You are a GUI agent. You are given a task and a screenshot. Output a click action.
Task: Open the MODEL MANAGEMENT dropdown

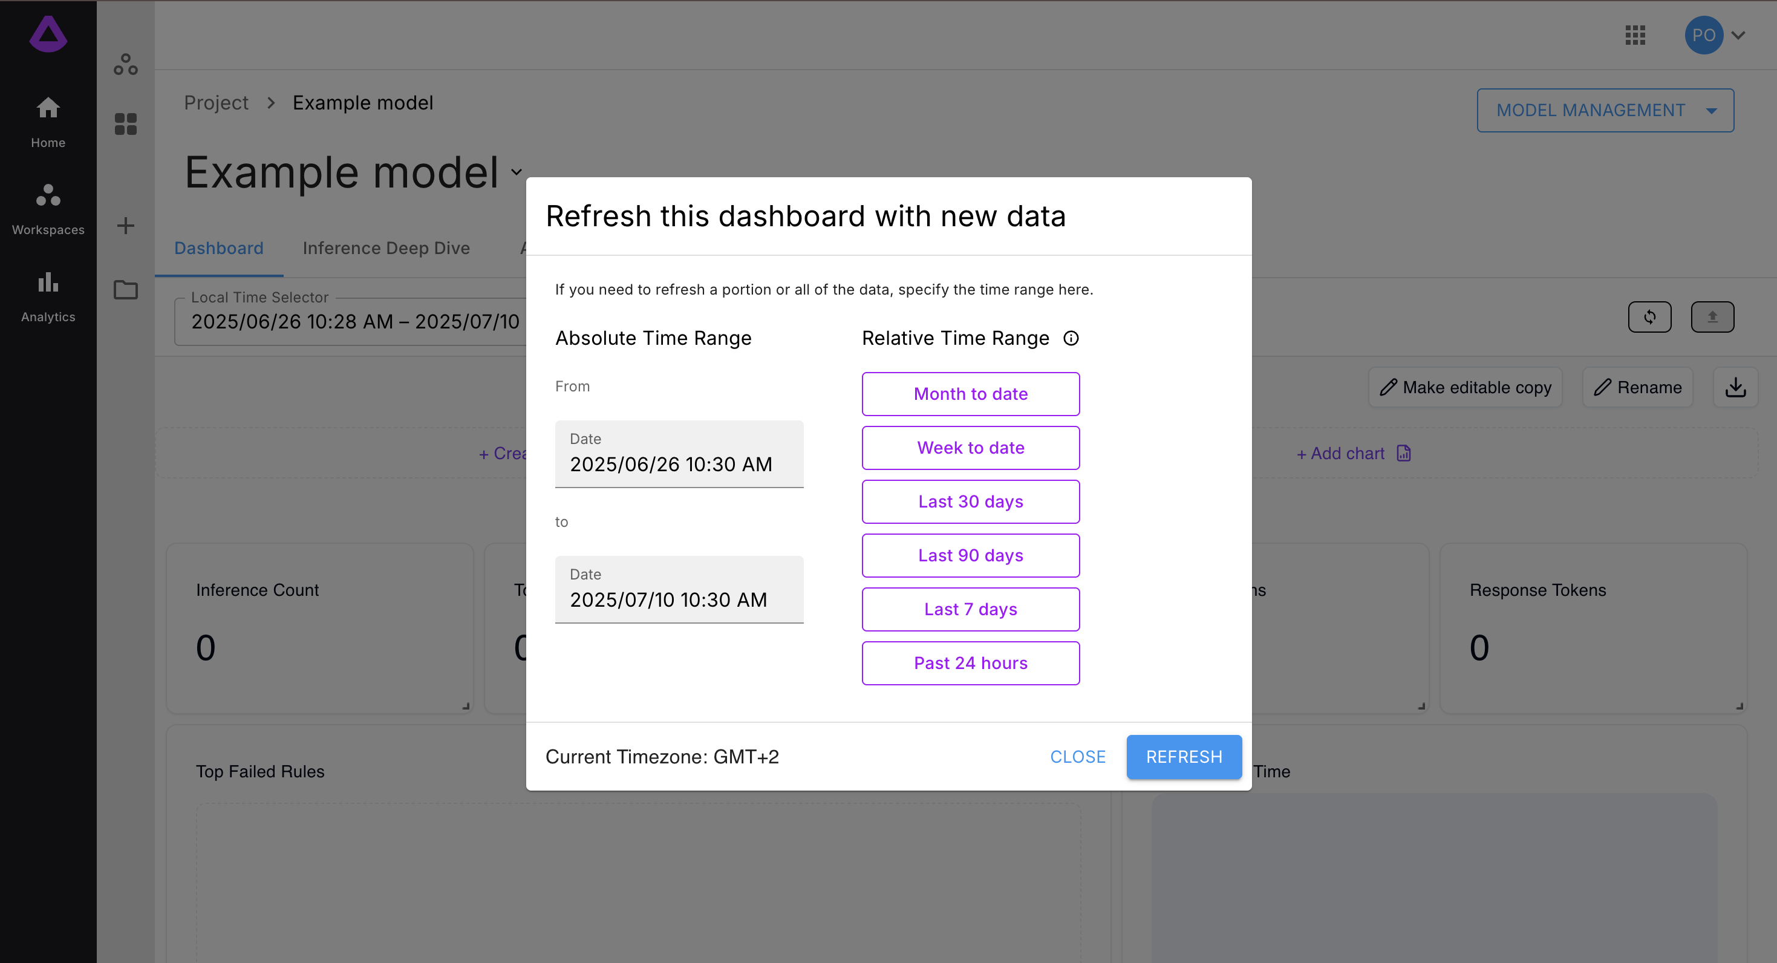coord(1605,110)
